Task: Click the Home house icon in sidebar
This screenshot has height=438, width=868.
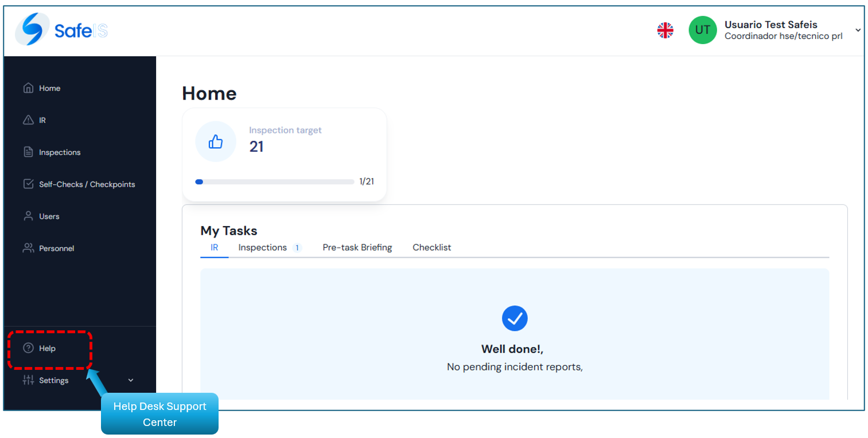Action: tap(28, 88)
